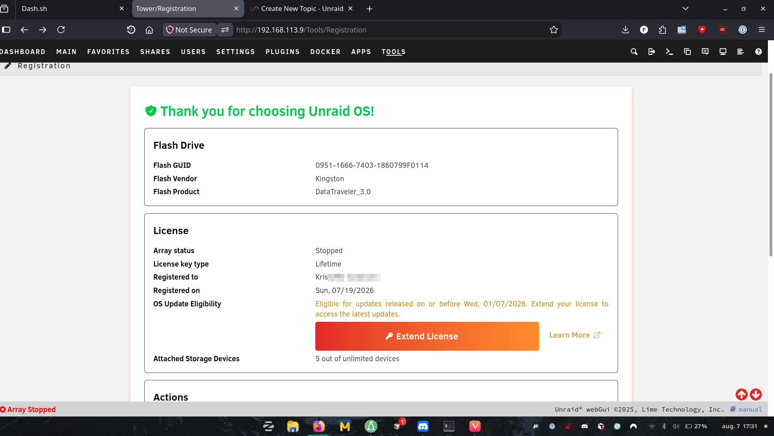Open the file manager in the taskbar

[293, 426]
